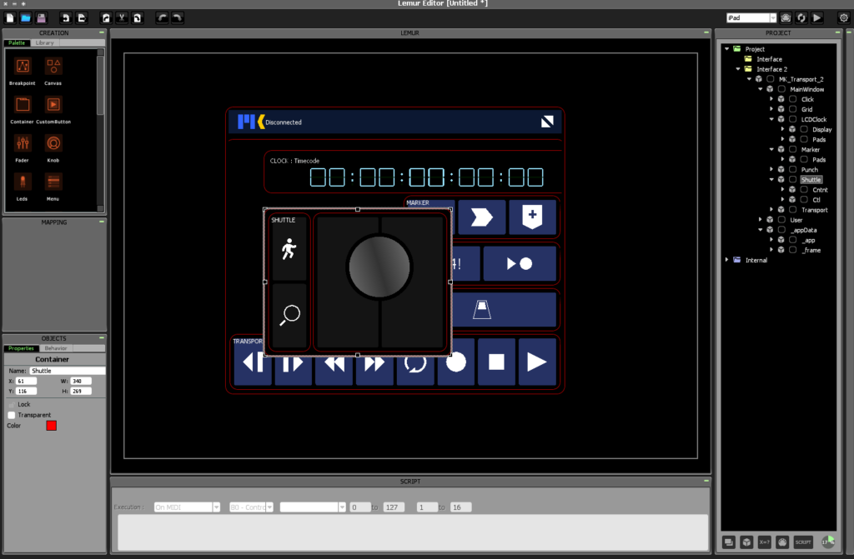Switch to the Behavior tab
This screenshot has height=559, width=854.
[56, 348]
